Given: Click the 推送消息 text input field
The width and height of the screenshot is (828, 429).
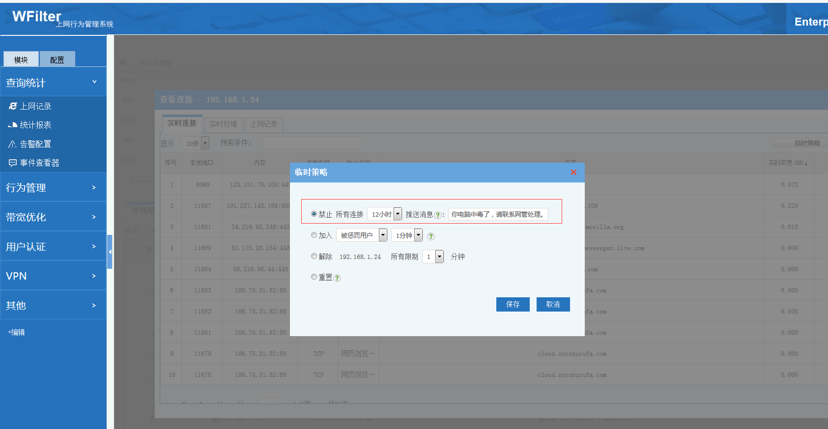Looking at the screenshot, I should 498,214.
